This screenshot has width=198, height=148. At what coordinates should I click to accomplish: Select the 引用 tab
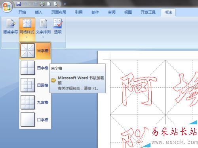(79, 12)
